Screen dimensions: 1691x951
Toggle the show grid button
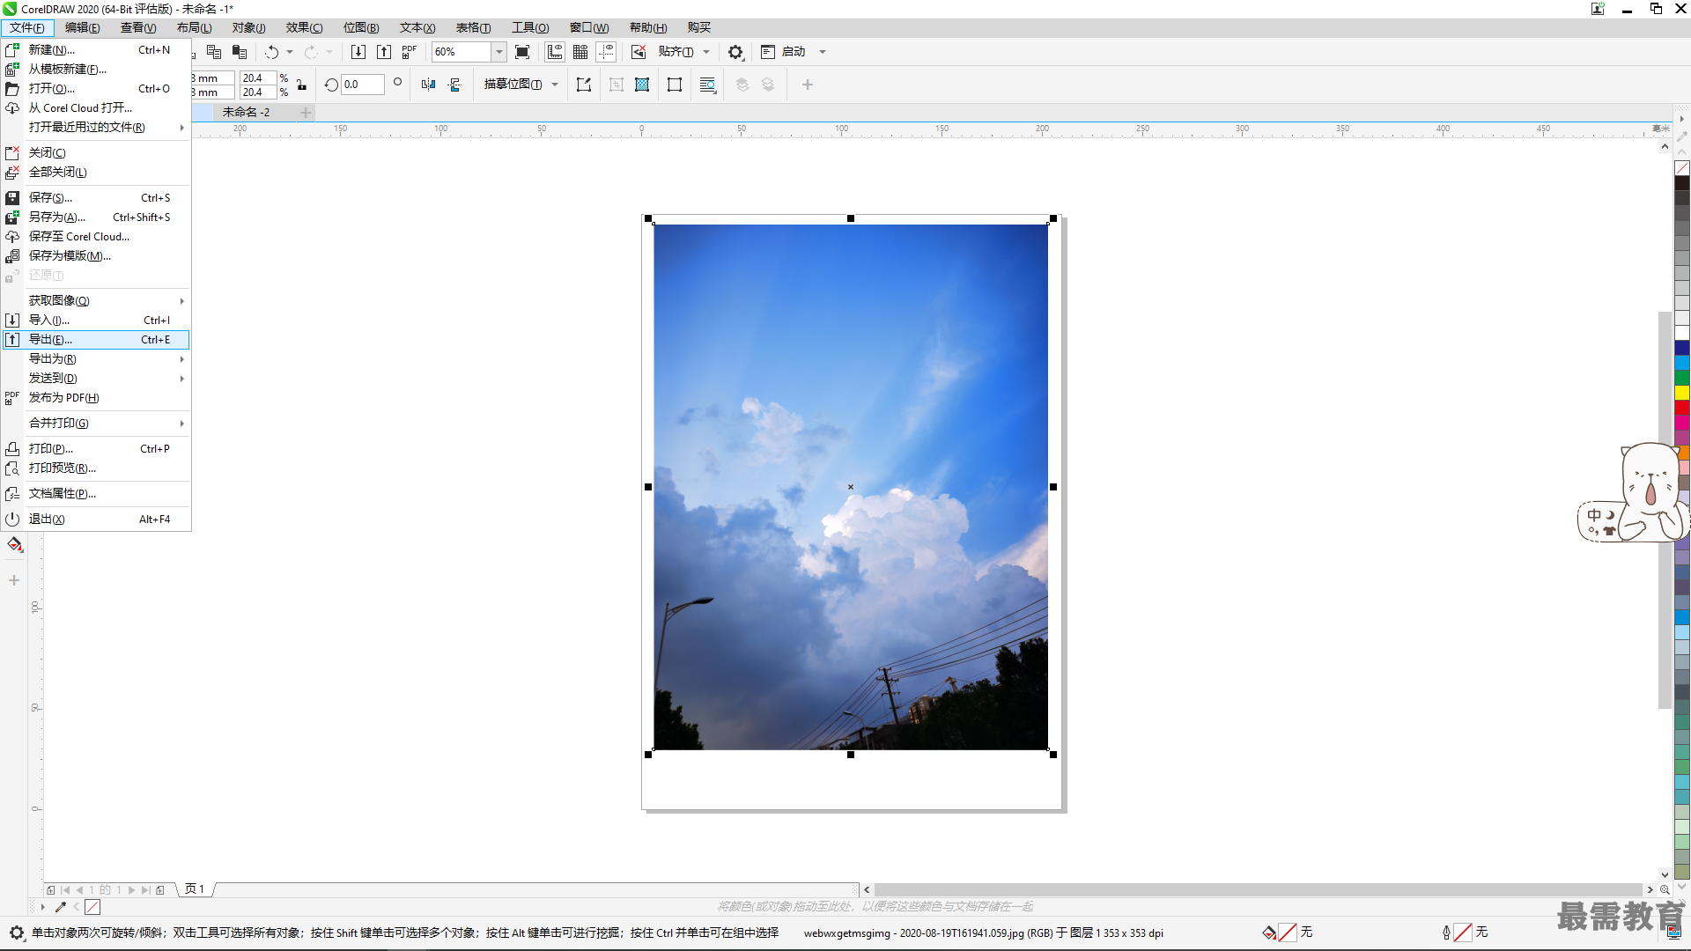(x=580, y=52)
